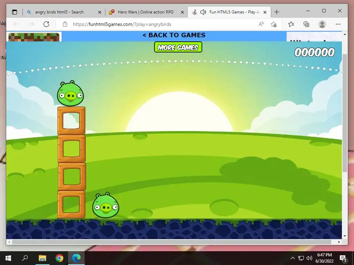The image size is (354, 265).
Task: Open the browser profile menu
Action: pyautogui.click(x=322, y=24)
